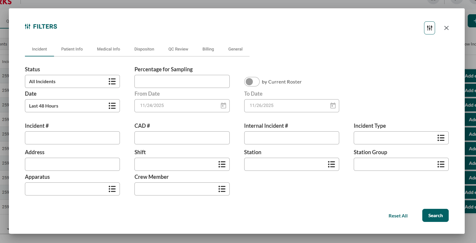The height and width of the screenshot is (243, 476).
Task: Open the From Date calendar picker
Action: coord(223,106)
